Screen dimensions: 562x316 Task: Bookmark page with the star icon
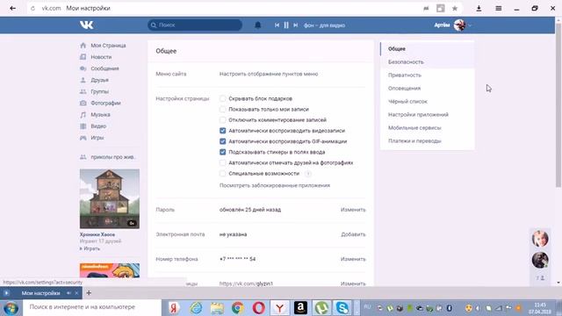tap(455, 8)
